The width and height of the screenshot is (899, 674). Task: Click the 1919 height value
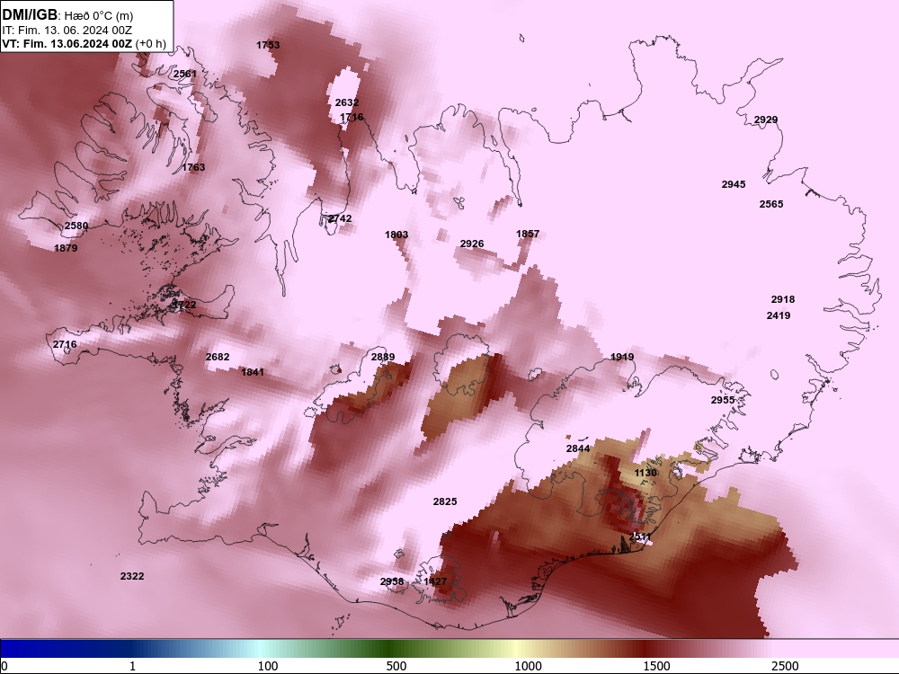point(622,357)
